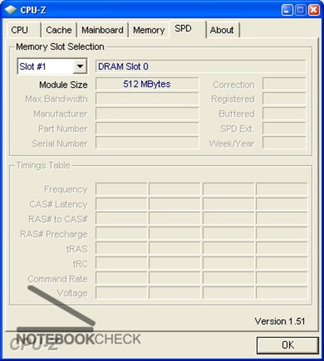Screen dimensions: 324x361
Task: Click the empty Max Bandwidth field
Action: (x=147, y=99)
